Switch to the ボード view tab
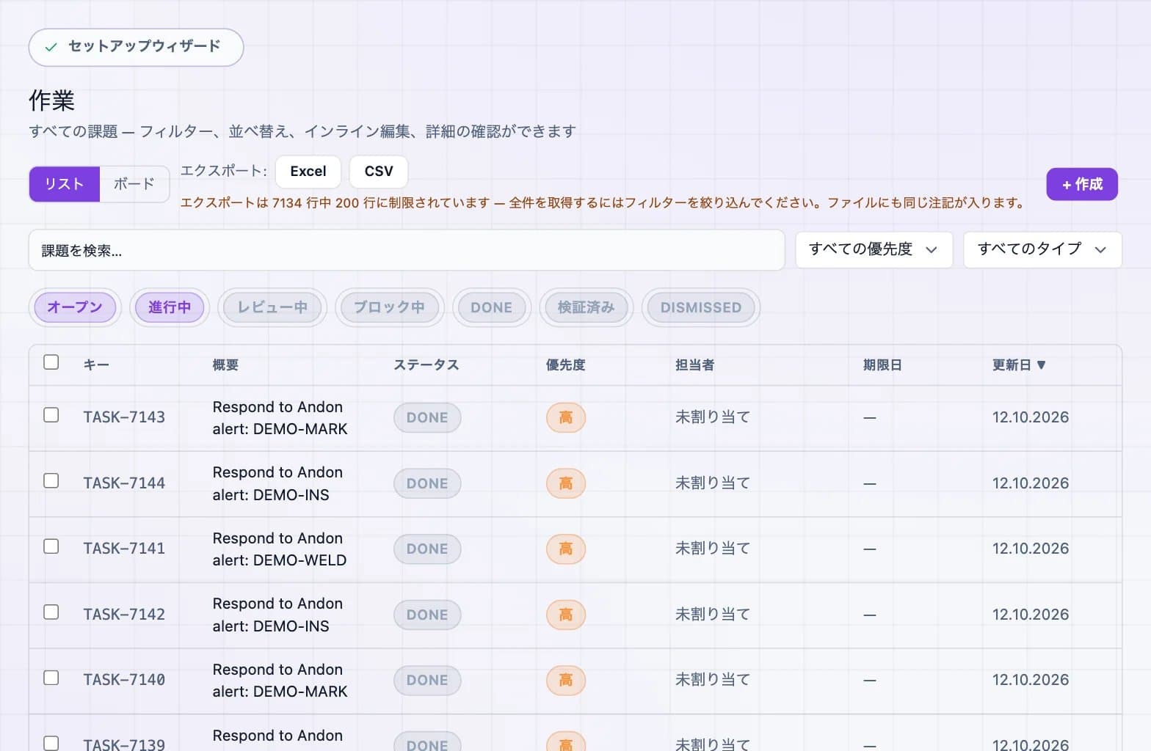1151x751 pixels. 134,184
